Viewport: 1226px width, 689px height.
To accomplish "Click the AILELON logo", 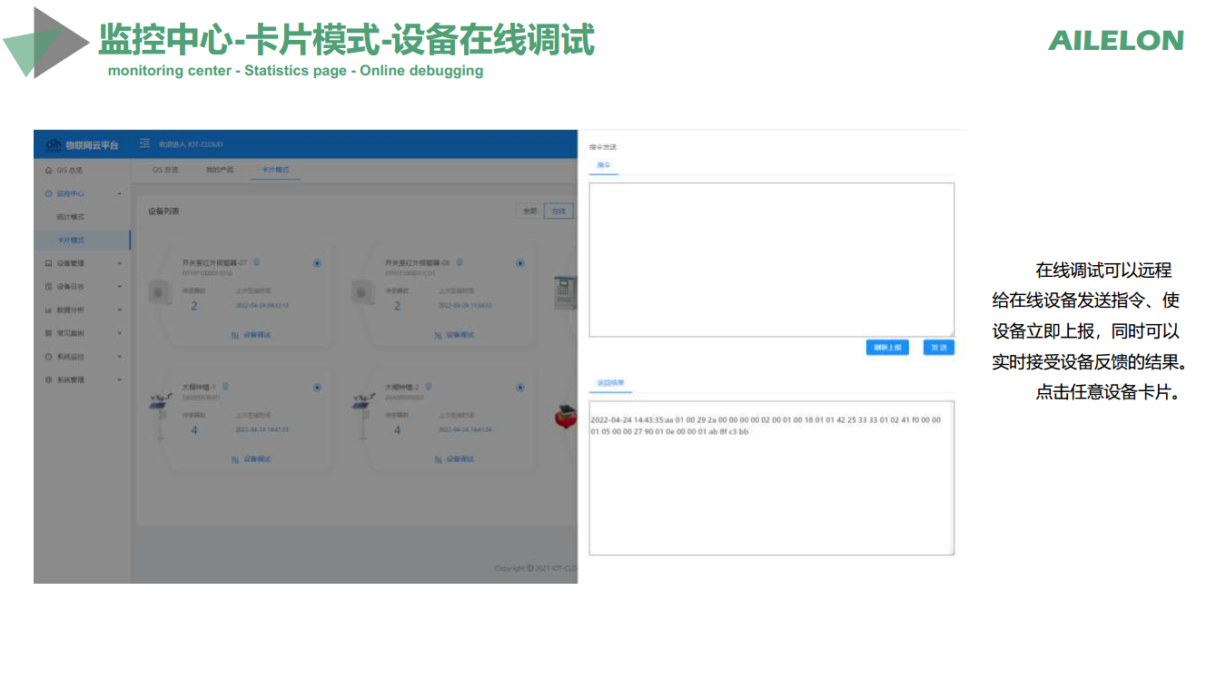I will 1116,40.
